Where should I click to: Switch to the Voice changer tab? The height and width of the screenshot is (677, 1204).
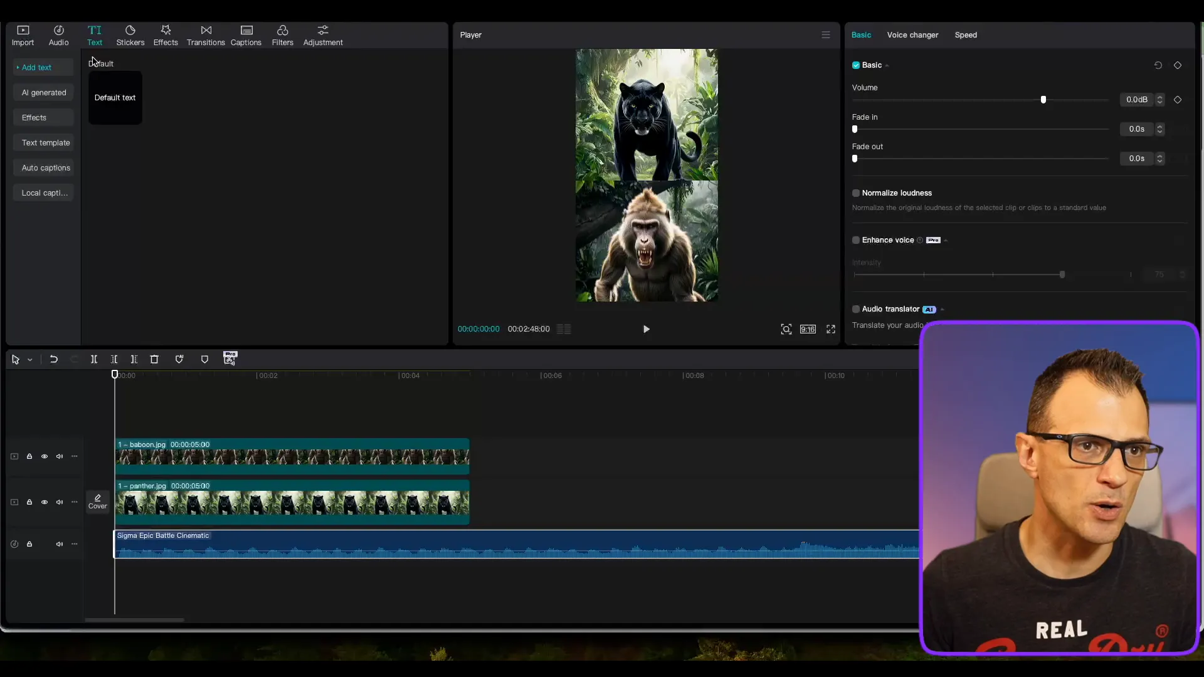(912, 35)
